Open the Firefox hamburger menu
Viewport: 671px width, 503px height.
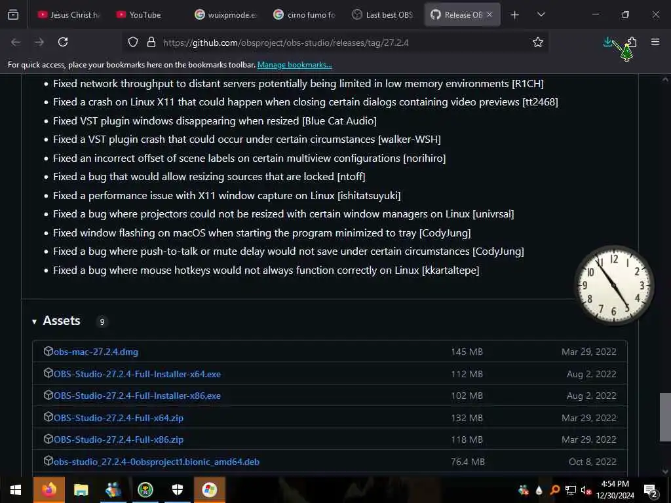655,42
